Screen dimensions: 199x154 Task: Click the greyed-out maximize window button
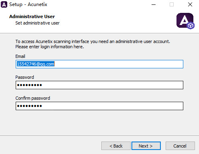coord(172,4)
